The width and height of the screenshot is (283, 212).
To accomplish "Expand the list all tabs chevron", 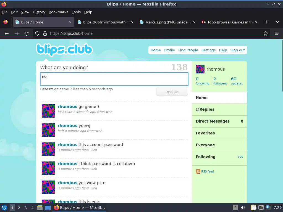I will pos(277,22).
